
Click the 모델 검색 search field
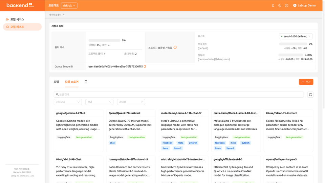(179, 95)
